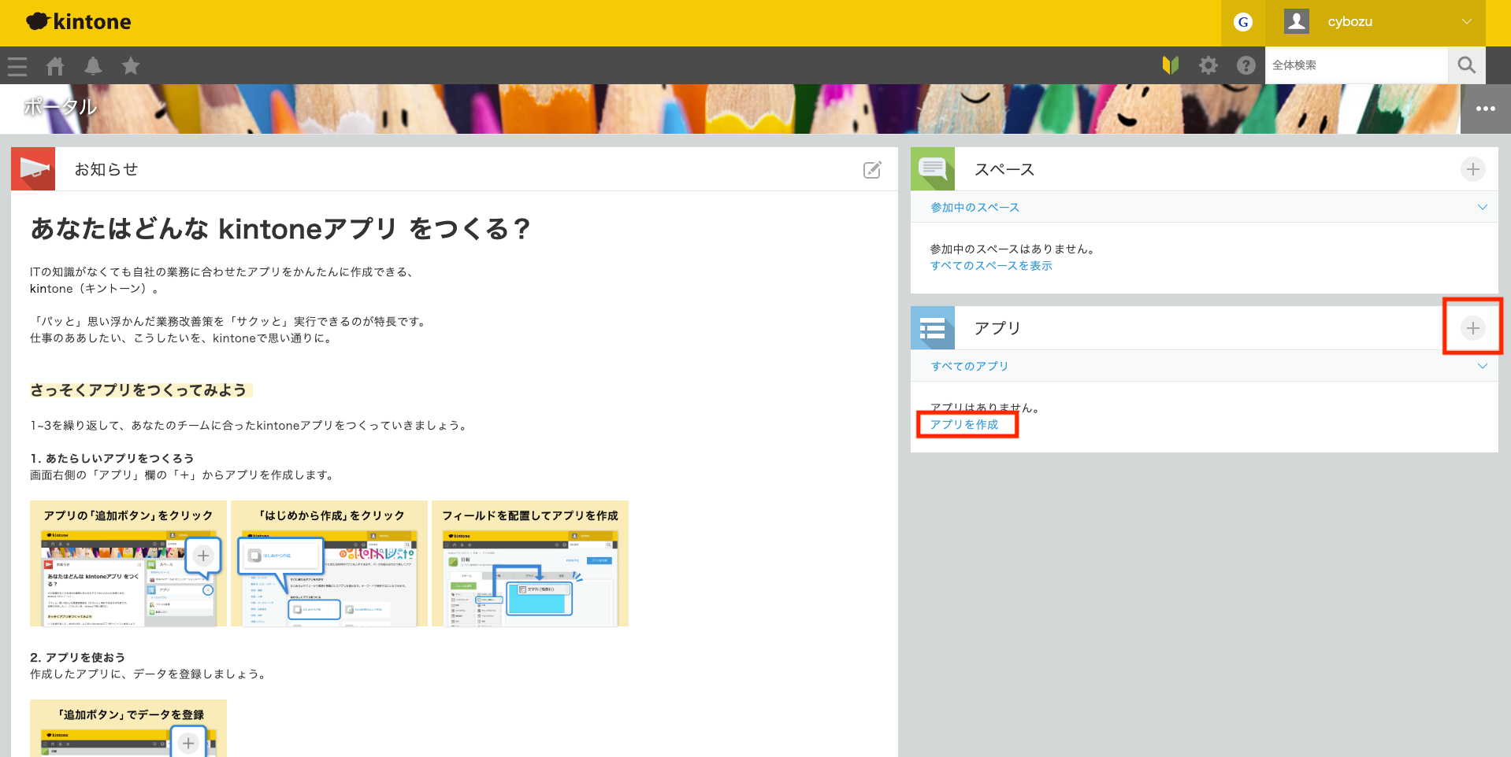The width and height of the screenshot is (1511, 757).
Task: Expand すべてのアプリ chevron
Action: [x=1483, y=366]
